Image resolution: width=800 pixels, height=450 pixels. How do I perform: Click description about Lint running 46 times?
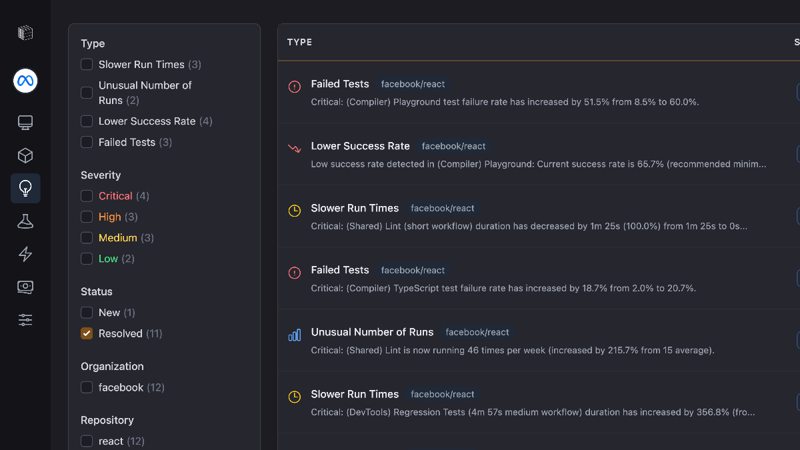pyautogui.click(x=513, y=350)
